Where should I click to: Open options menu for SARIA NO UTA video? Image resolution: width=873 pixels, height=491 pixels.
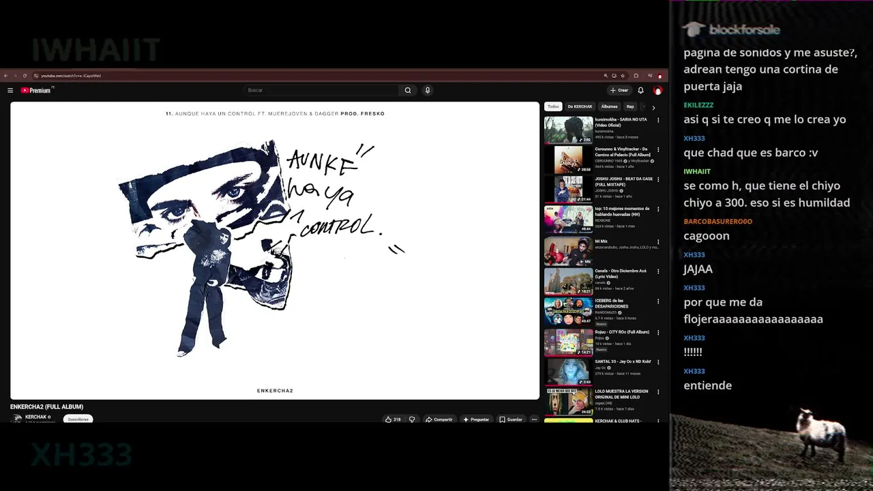[658, 120]
